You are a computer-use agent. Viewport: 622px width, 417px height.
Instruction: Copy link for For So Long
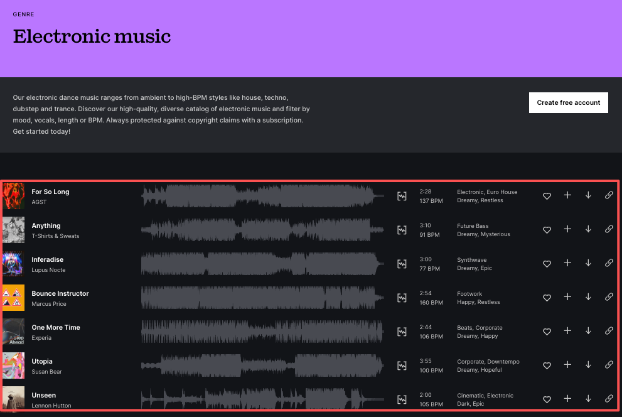click(609, 195)
